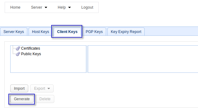Open the Help dropdown menu
The width and height of the screenshot is (198, 111).
tap(64, 7)
